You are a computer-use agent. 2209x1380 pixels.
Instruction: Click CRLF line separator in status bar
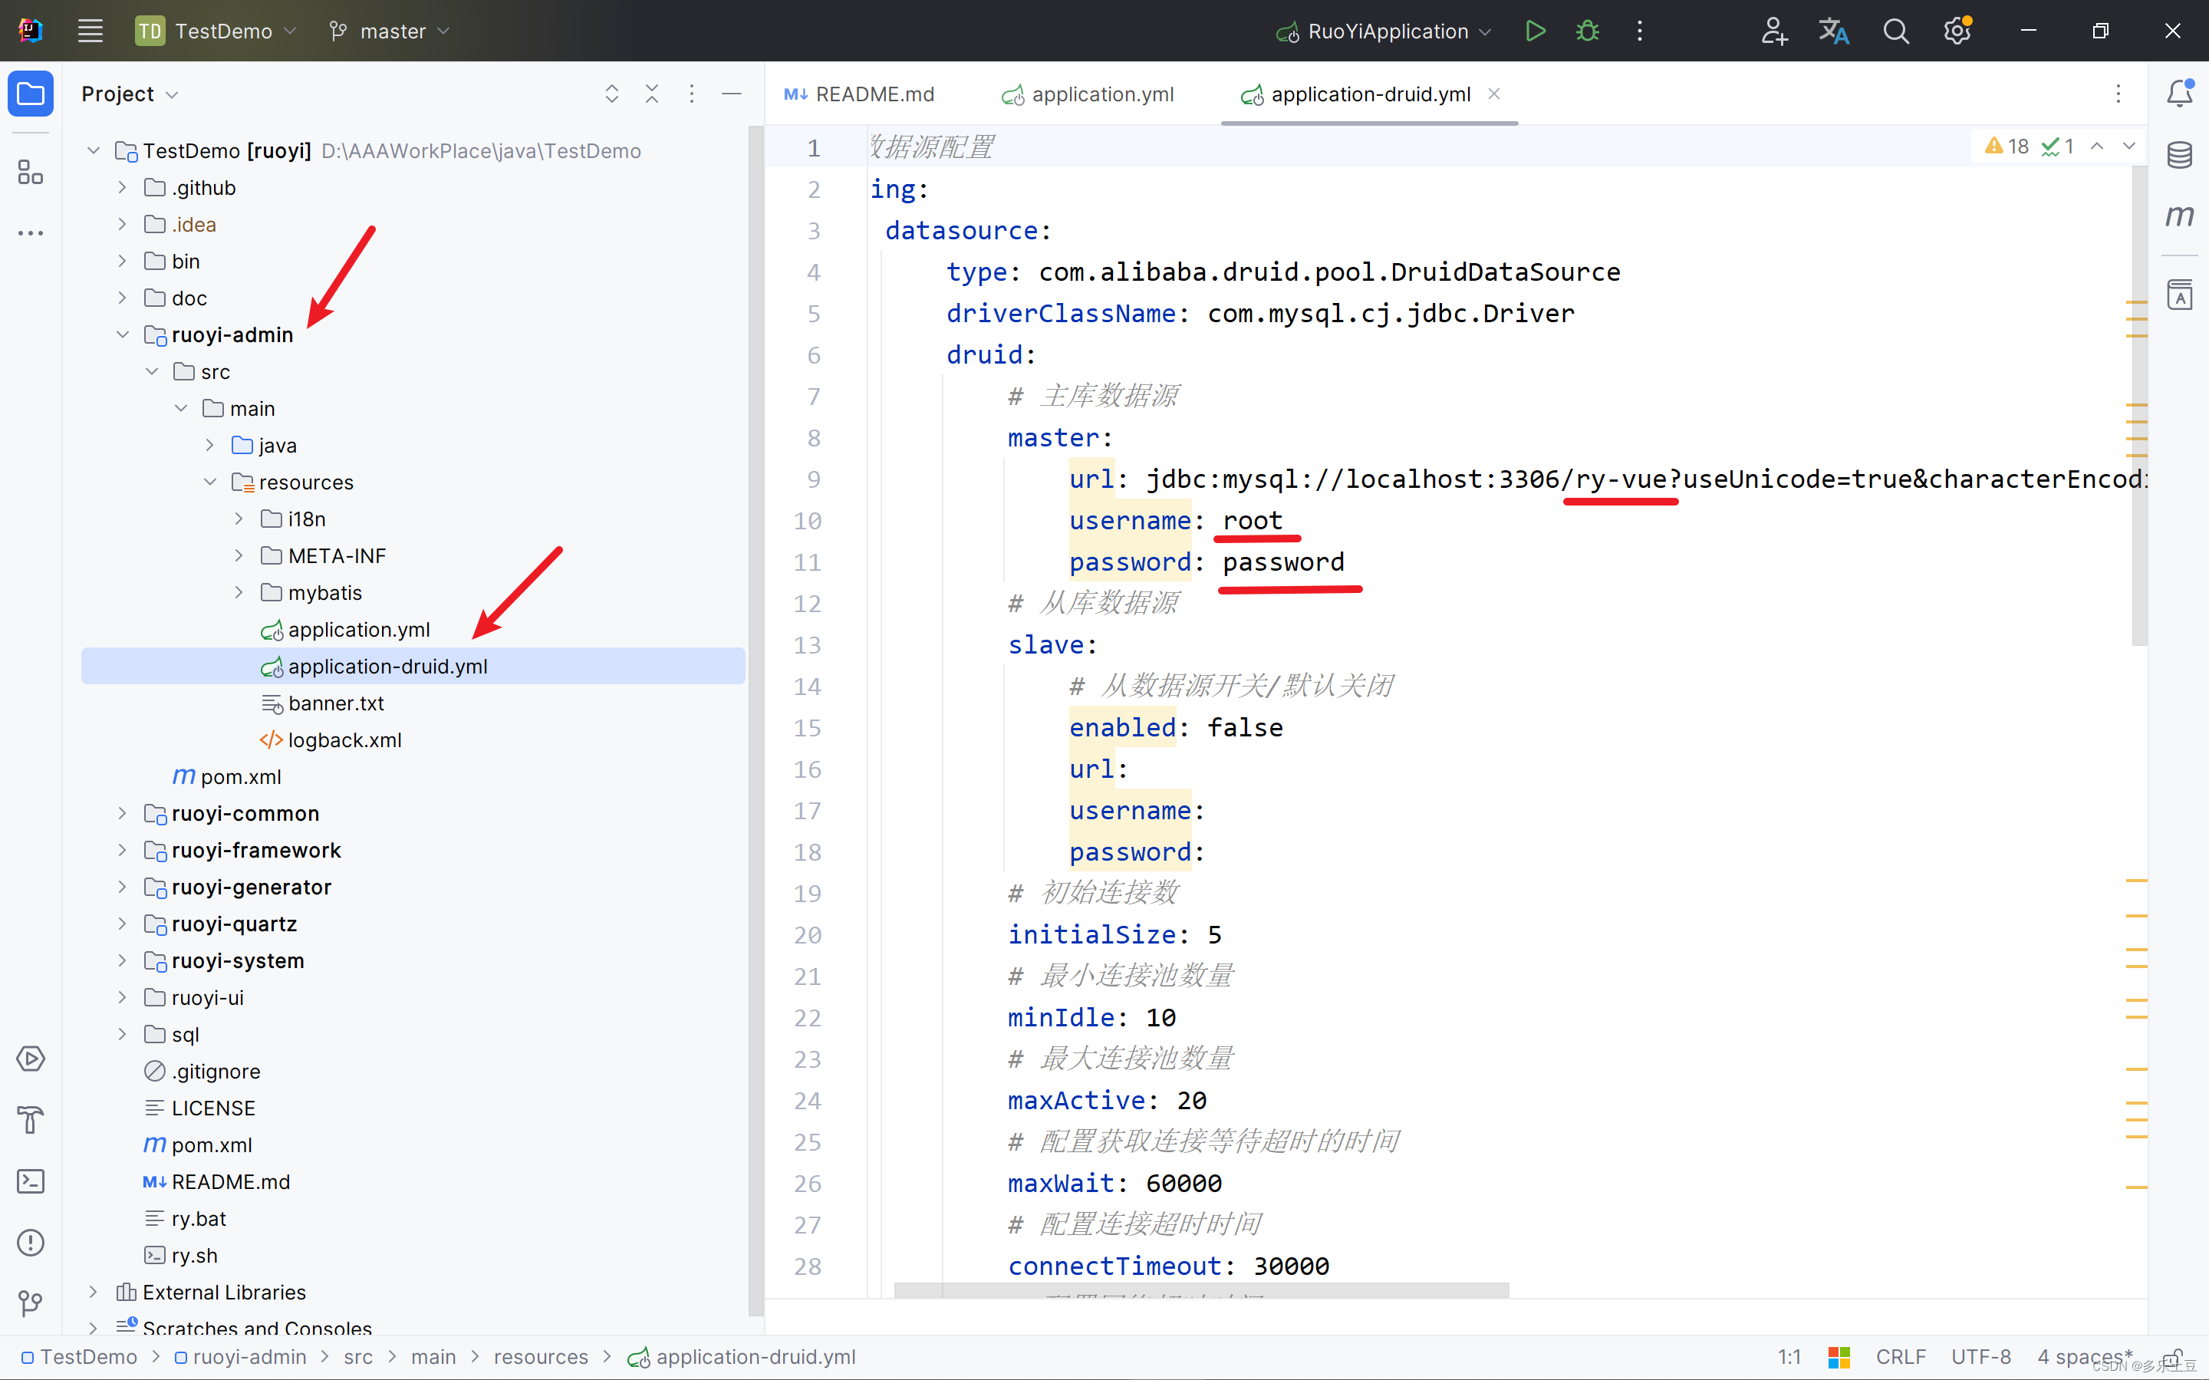click(x=1900, y=1356)
